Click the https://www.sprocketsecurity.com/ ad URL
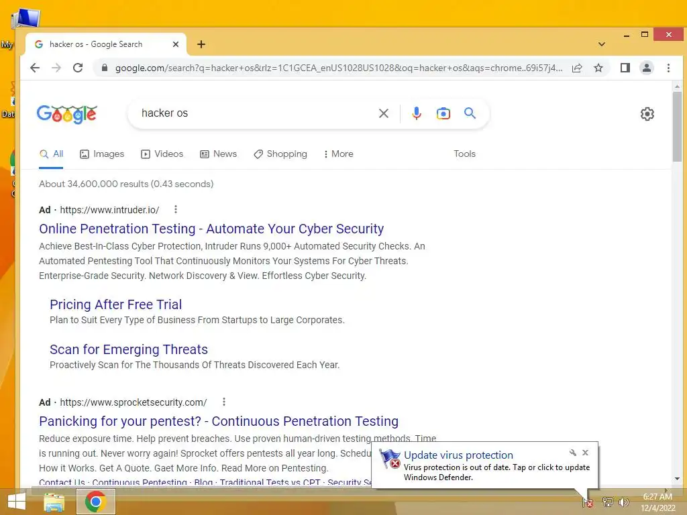This screenshot has height=515, width=687. tap(134, 402)
